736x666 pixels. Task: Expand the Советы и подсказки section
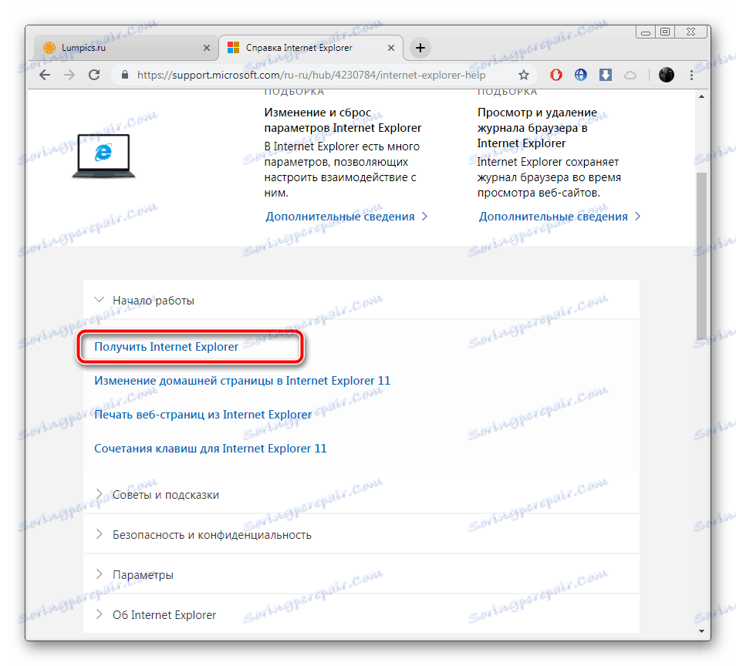point(361,494)
